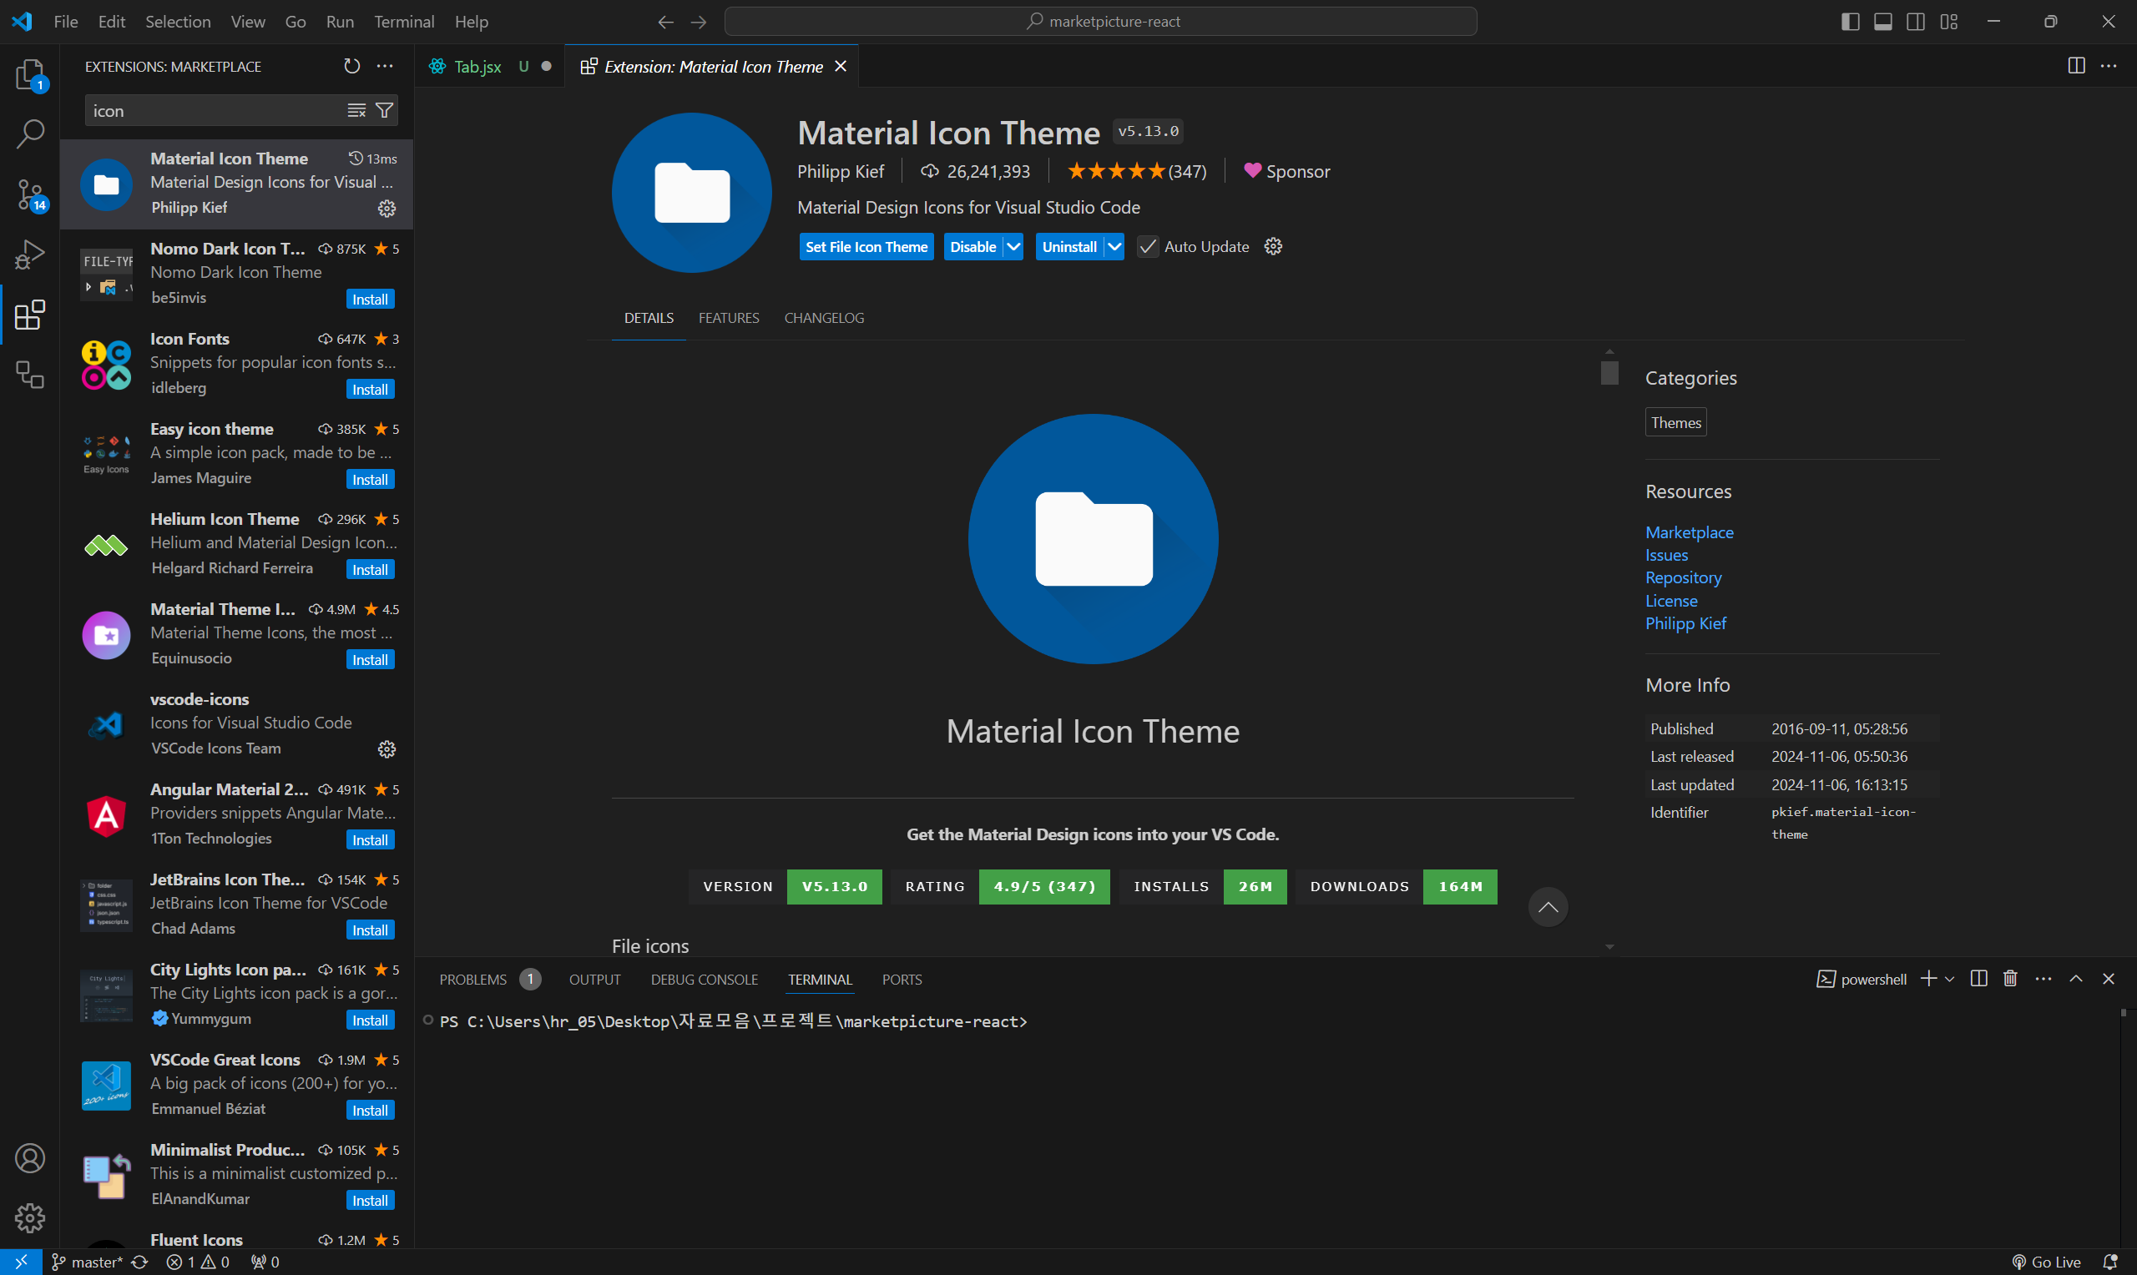The width and height of the screenshot is (2137, 1275).
Task: Open manage gear for vscode-icons list item
Action: [x=386, y=749]
